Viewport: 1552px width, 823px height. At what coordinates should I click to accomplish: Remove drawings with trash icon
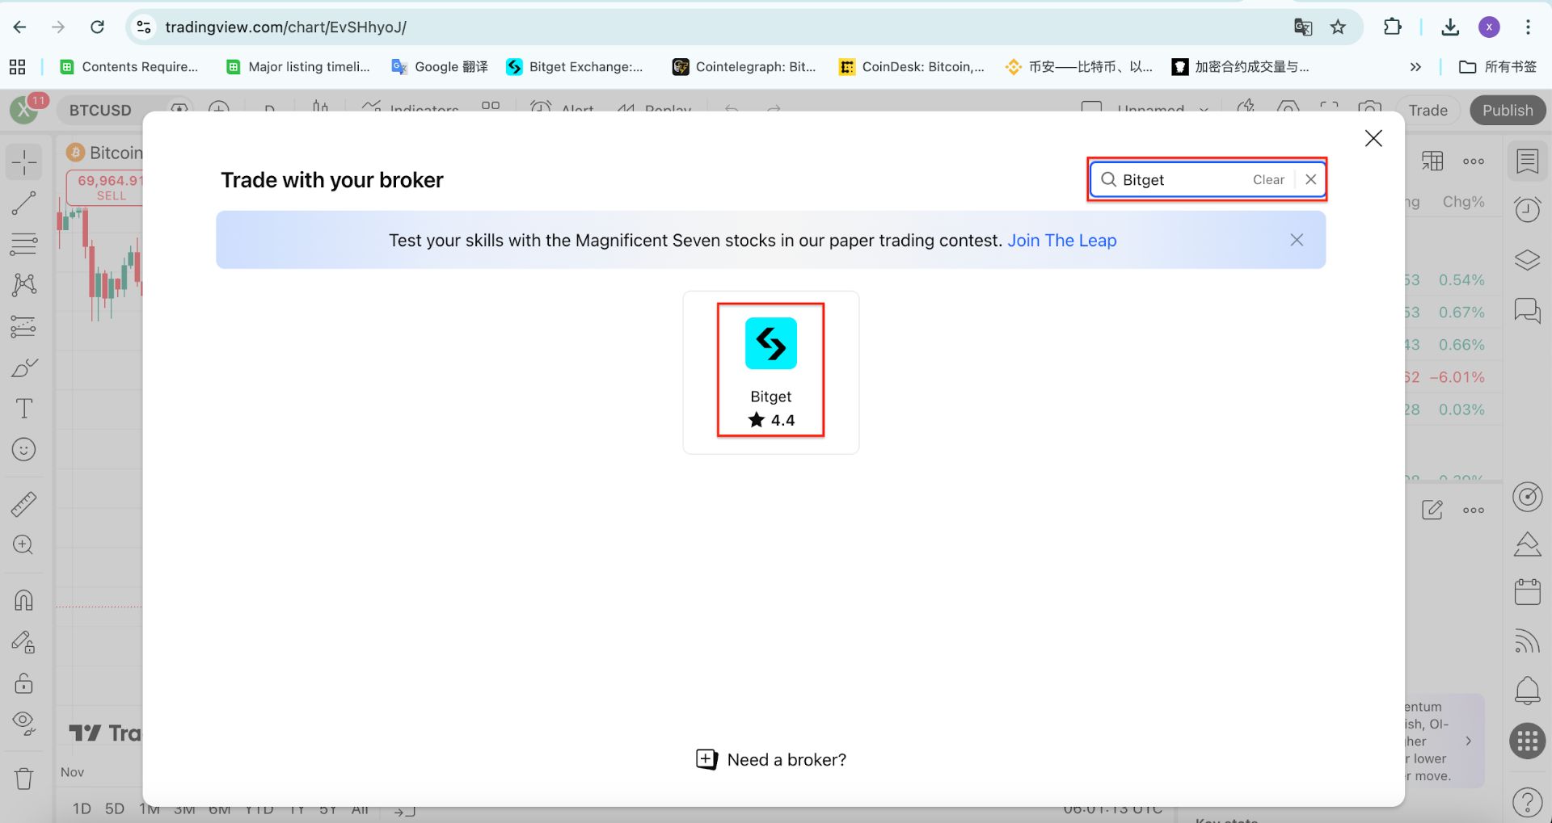click(x=24, y=779)
